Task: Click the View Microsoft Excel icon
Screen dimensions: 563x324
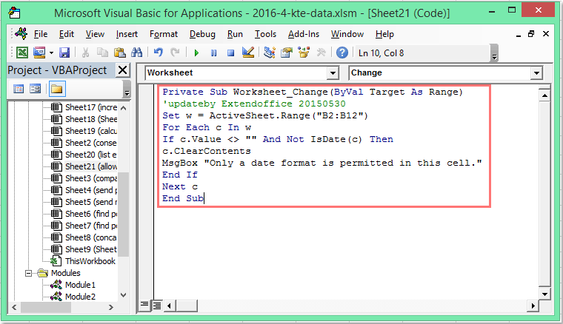Action: tap(21, 53)
